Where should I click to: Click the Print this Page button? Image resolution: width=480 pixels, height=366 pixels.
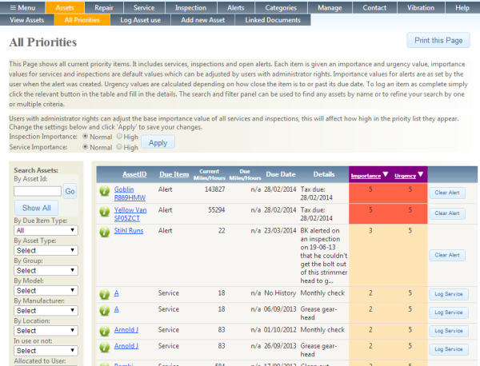coord(438,40)
